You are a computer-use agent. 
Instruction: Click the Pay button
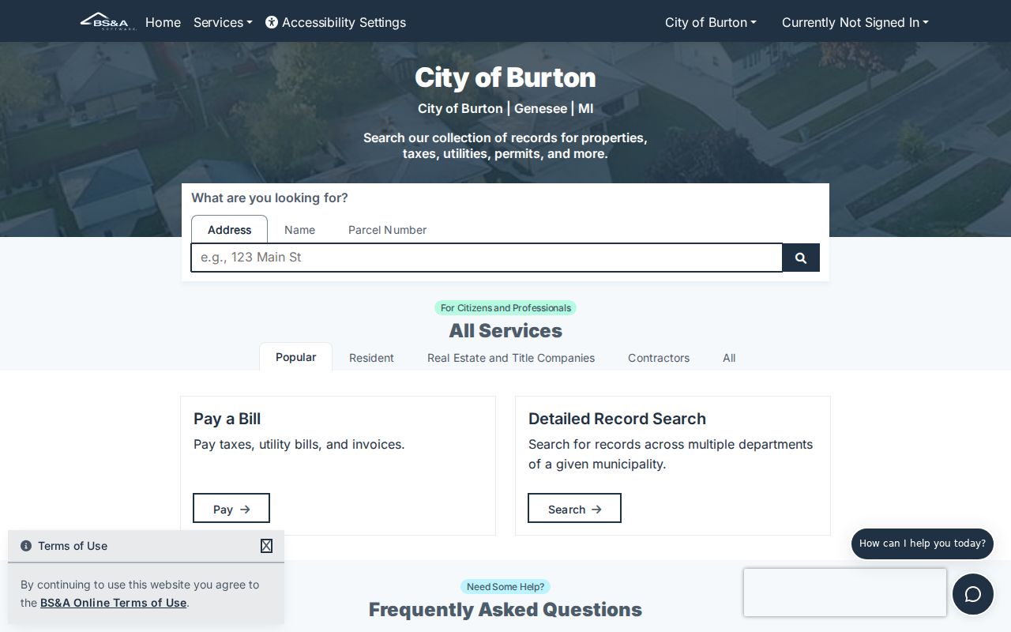231,509
